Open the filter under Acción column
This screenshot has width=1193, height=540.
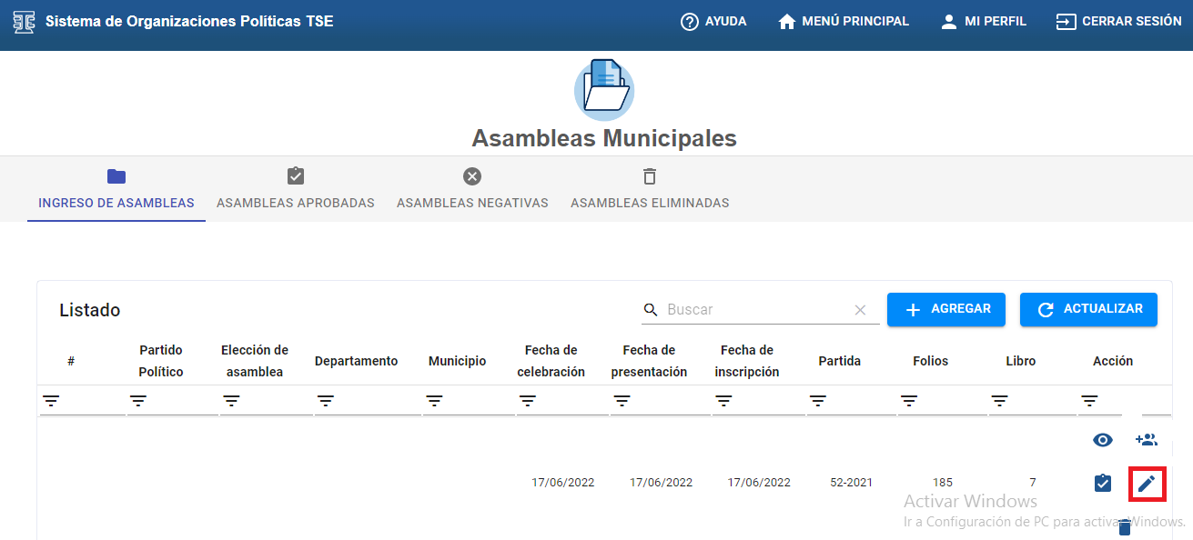click(x=1089, y=401)
